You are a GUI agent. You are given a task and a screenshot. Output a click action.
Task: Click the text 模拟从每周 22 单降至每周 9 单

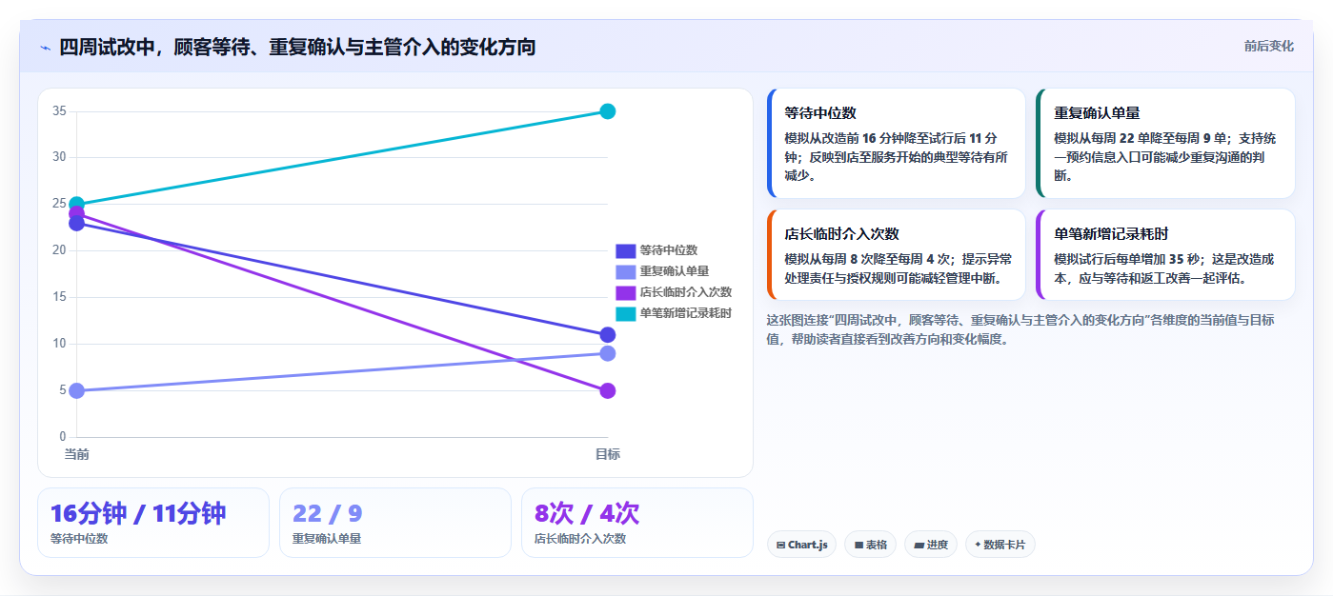(1141, 138)
